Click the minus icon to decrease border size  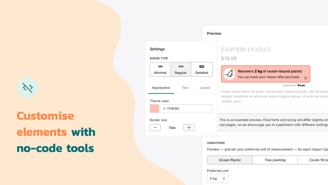155,127
